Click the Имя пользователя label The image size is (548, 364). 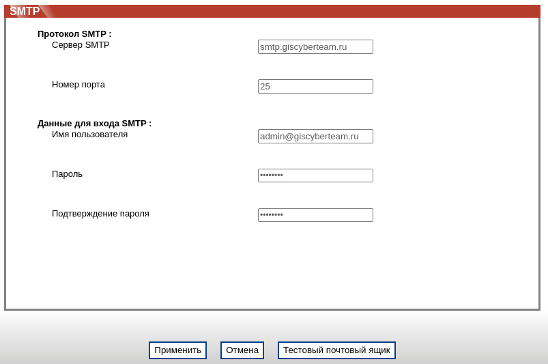point(90,135)
